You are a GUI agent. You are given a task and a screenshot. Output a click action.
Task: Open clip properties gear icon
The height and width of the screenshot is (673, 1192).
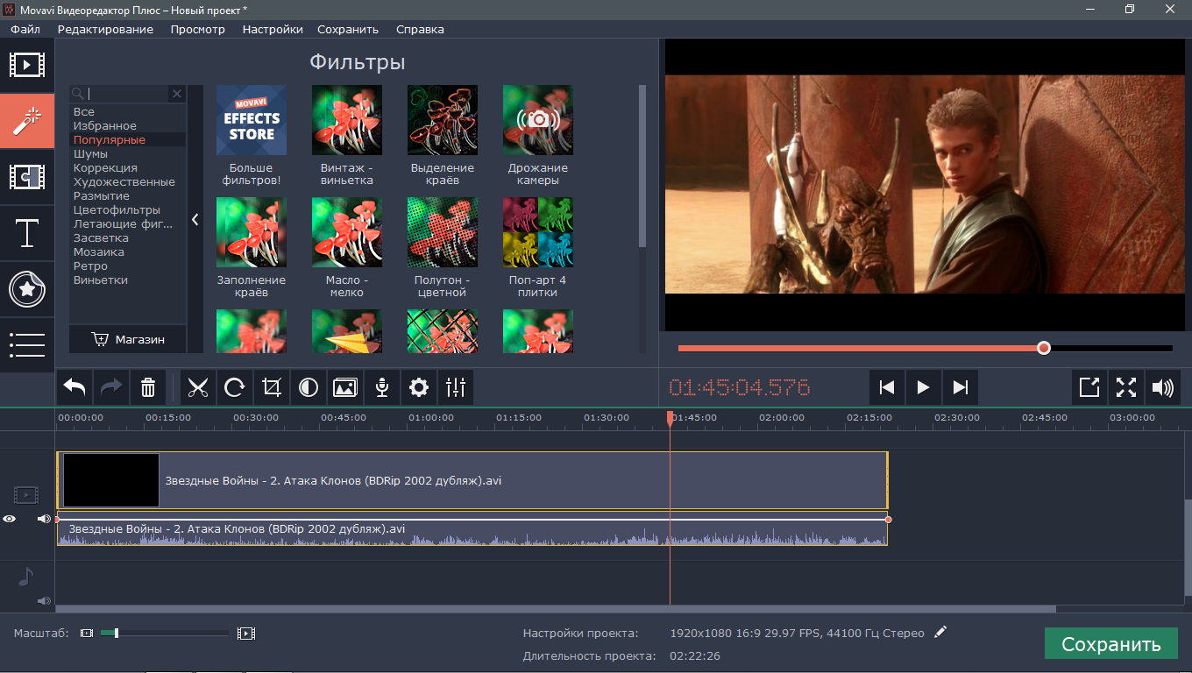419,387
